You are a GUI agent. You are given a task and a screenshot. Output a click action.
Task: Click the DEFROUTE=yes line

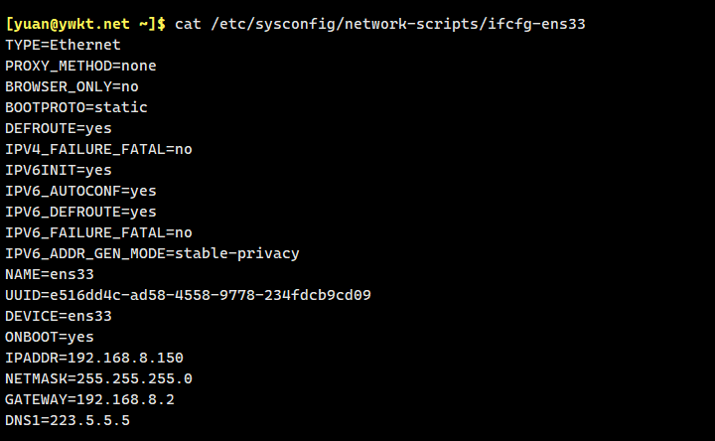coord(59,128)
